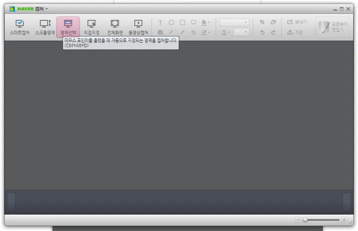Show previous thumbnails with left arrow

pyautogui.click(x=11, y=202)
